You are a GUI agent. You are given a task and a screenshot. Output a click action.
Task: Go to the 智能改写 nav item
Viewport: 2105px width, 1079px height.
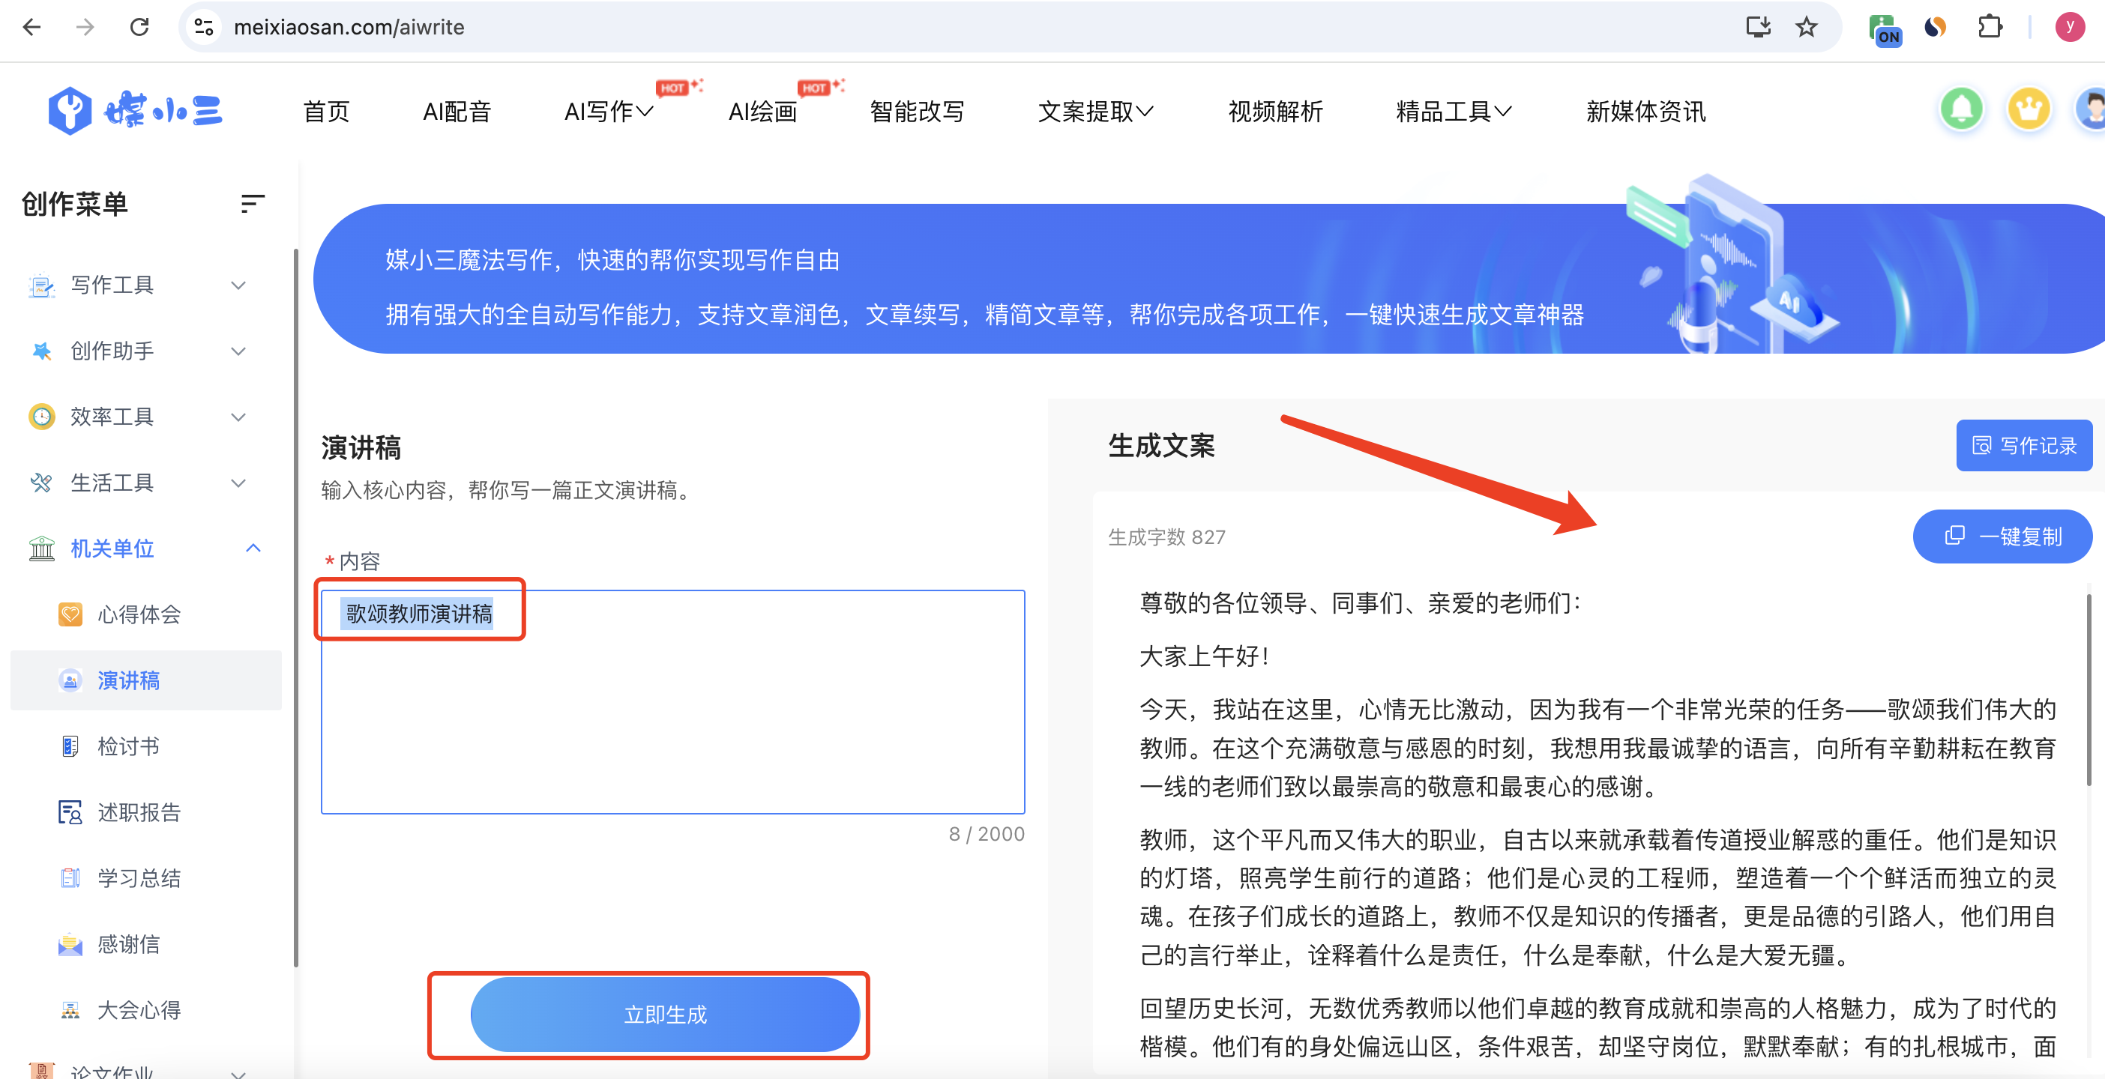[x=916, y=112]
